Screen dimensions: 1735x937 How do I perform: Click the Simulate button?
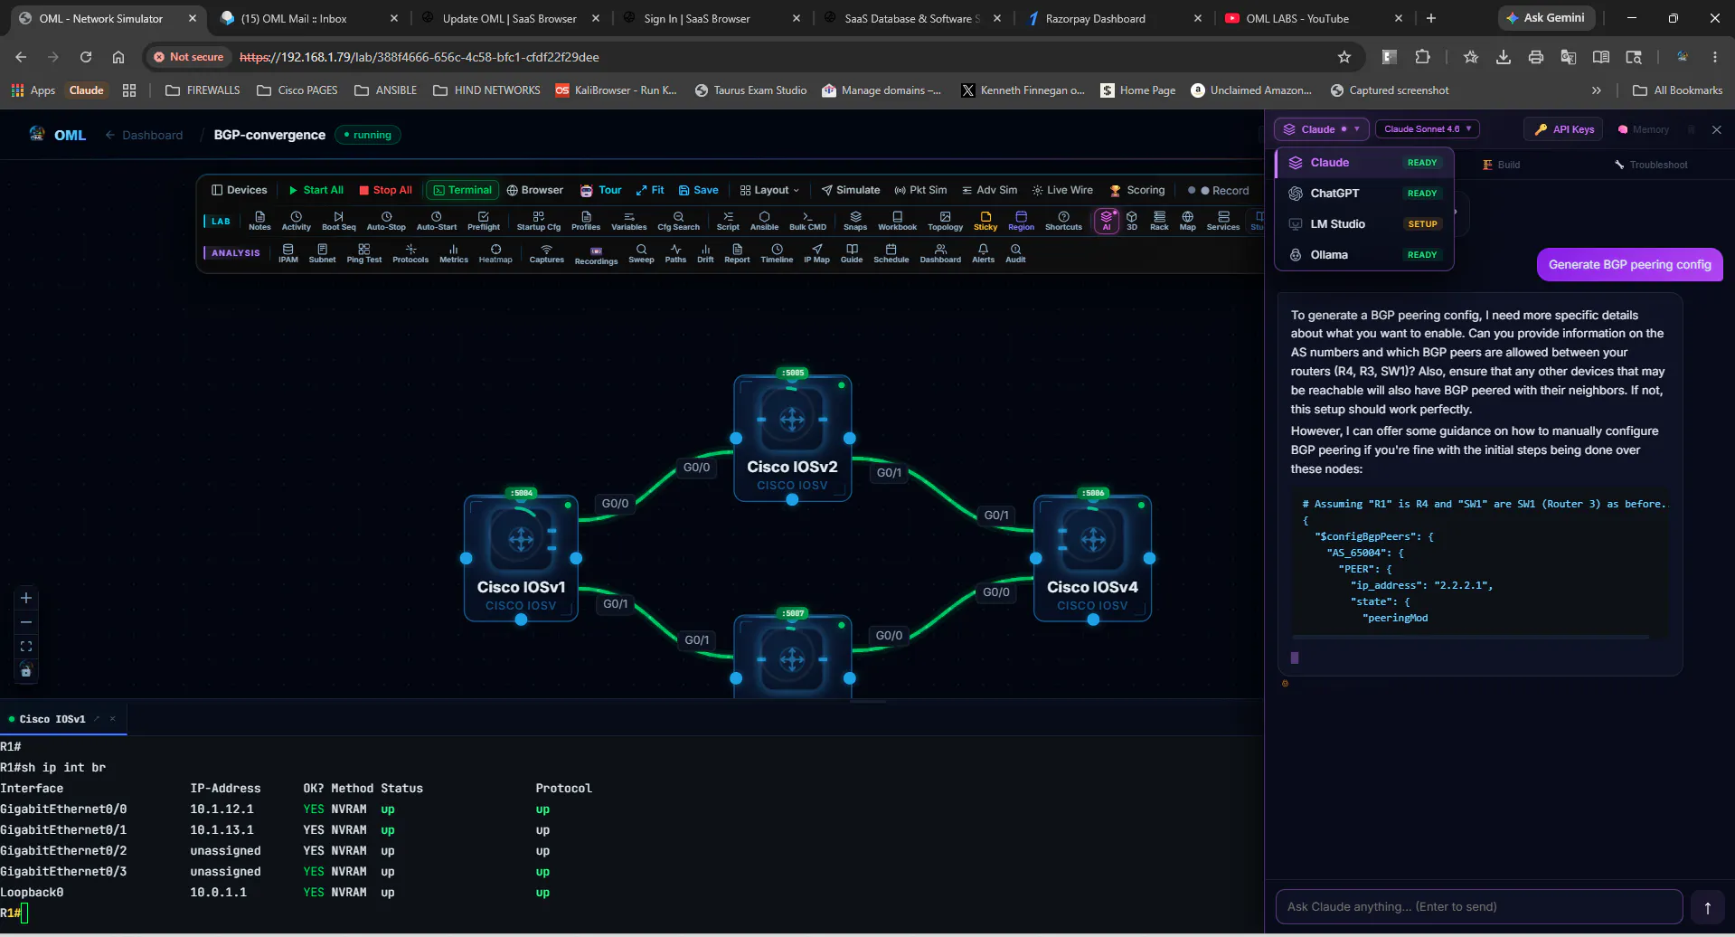pyautogui.click(x=850, y=190)
